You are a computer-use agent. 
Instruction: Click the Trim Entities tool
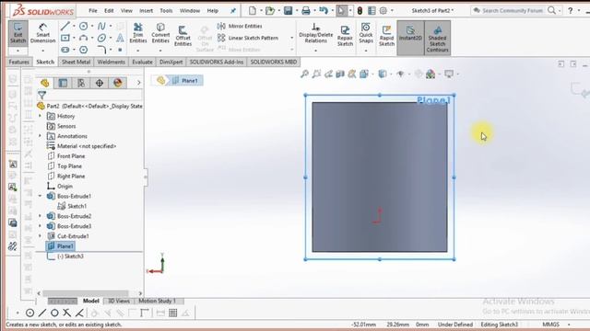(138, 33)
